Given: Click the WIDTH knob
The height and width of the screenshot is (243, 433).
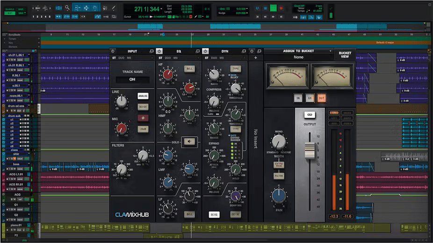Looking at the screenshot, I should [x=279, y=142].
